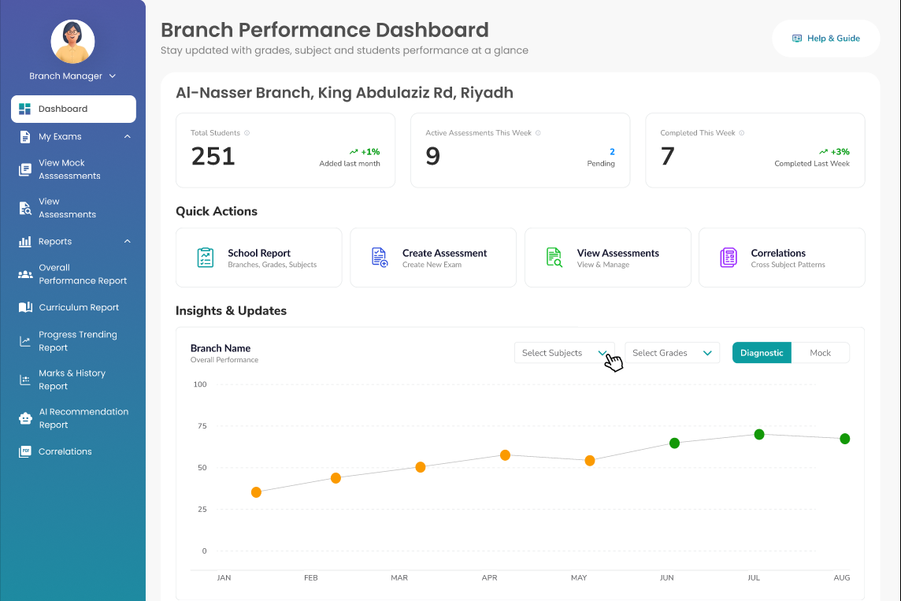Click the JUL data point on chart

pyautogui.click(x=759, y=434)
